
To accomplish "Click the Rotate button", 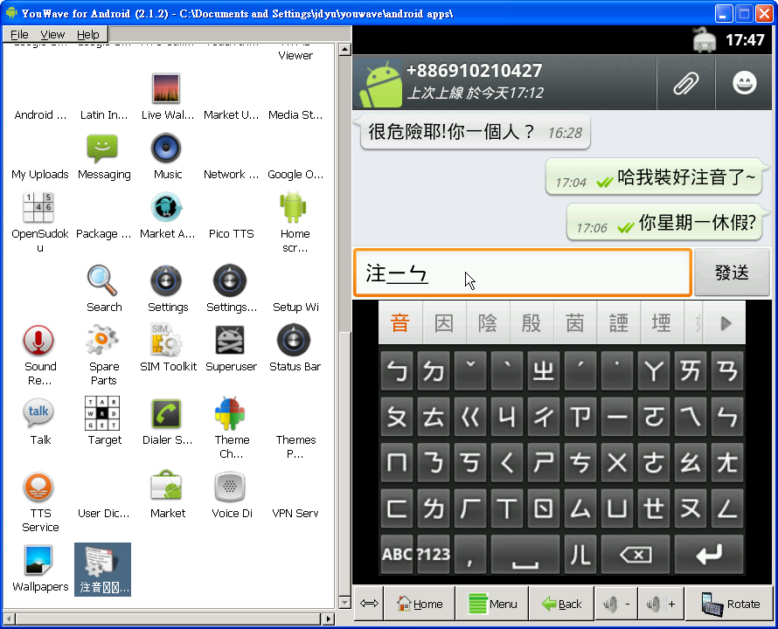I will [730, 604].
